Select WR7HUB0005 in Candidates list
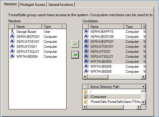The width and height of the screenshot is (159, 117). [x=114, y=67]
